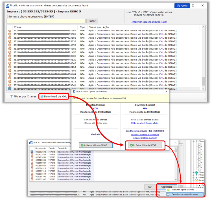212x200 pixels.
Task: Click icon of document 000423850 row
Action: (32, 157)
